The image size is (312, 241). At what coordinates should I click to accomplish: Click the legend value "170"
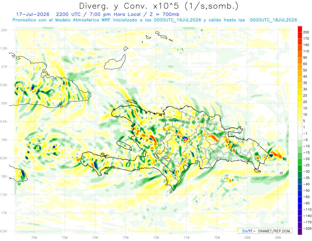coord(306,38)
